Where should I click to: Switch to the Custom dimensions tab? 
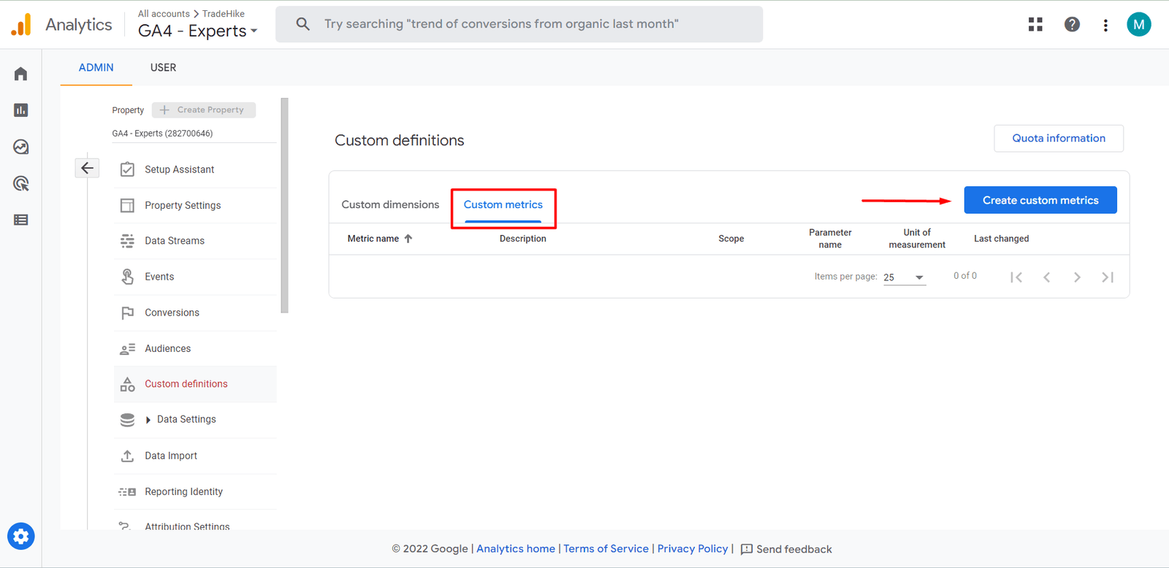pos(390,204)
